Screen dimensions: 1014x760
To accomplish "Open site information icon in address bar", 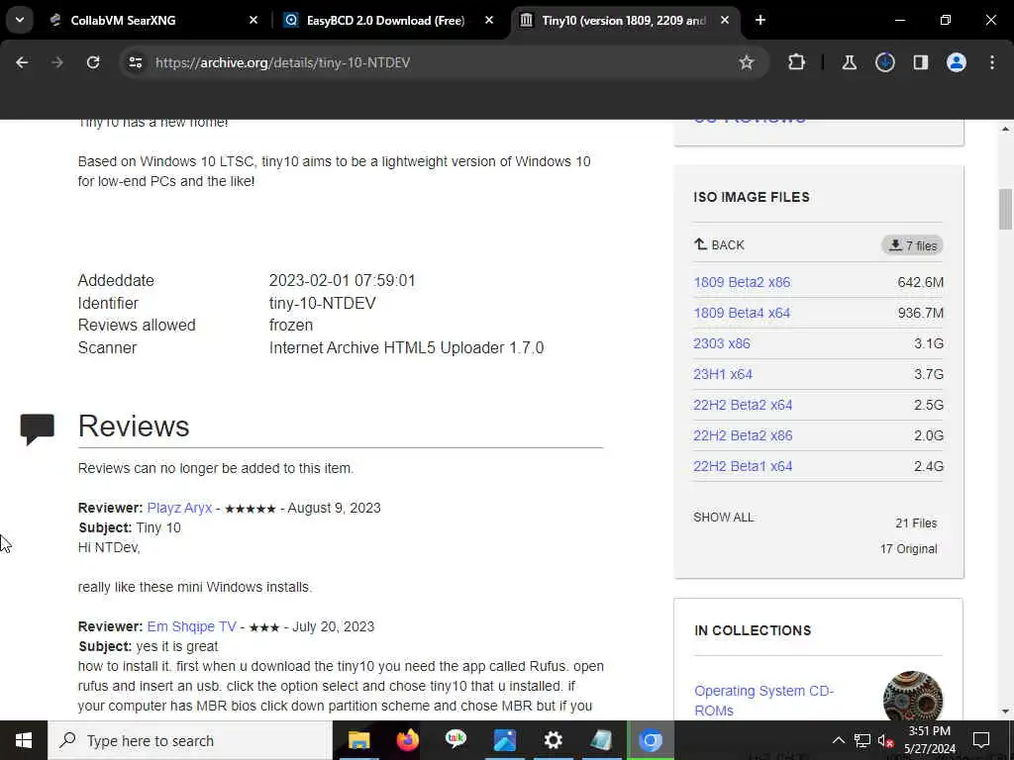I will (135, 62).
